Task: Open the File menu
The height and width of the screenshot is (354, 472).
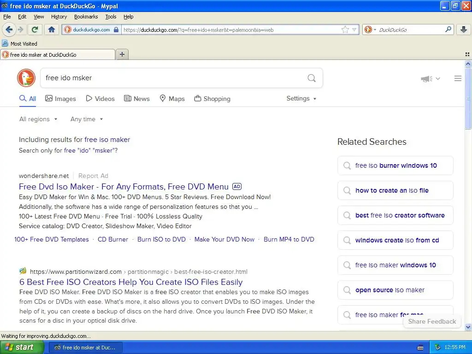Action: [7, 17]
